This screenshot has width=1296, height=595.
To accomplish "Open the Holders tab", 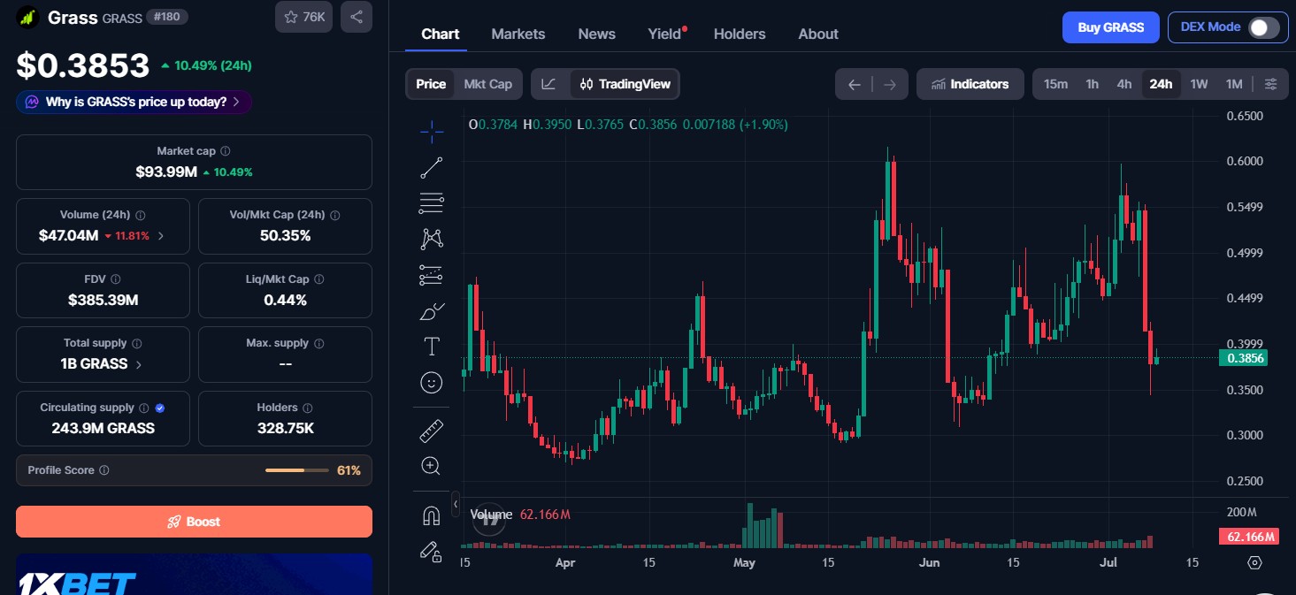I will pyautogui.click(x=740, y=34).
